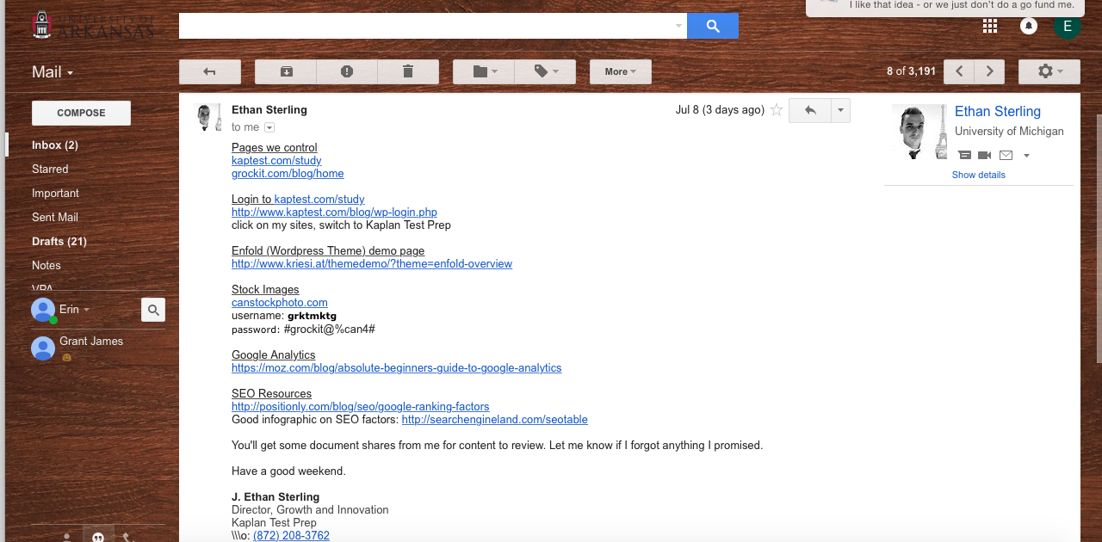Open the kriesi.at Enfold theme demo link
1102x542 pixels.
tap(372, 264)
